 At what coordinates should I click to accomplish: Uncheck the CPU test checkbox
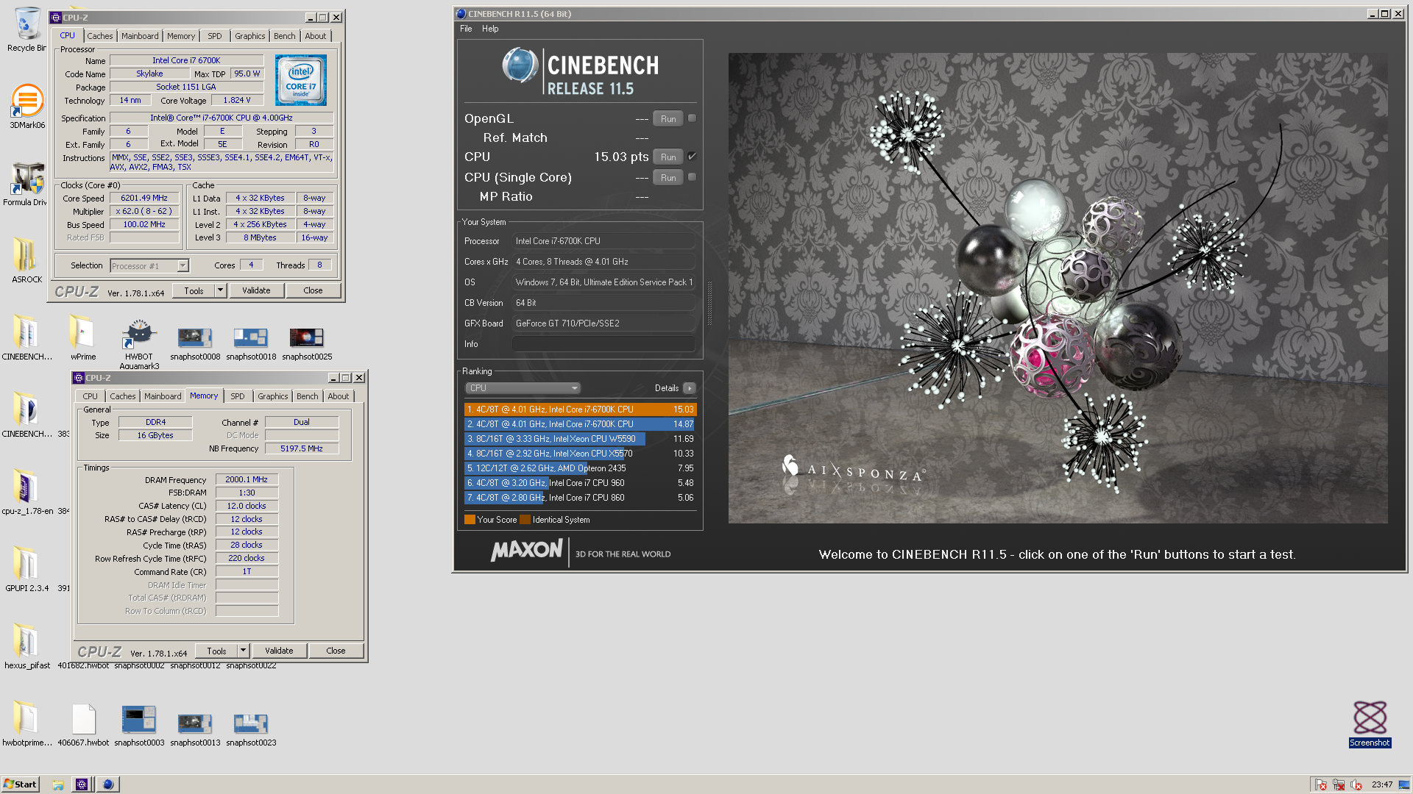tap(692, 157)
